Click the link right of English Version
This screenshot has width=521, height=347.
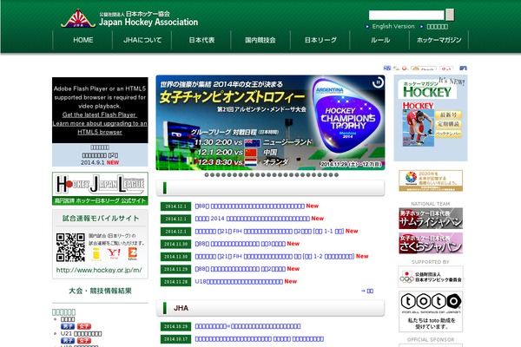click(x=437, y=27)
